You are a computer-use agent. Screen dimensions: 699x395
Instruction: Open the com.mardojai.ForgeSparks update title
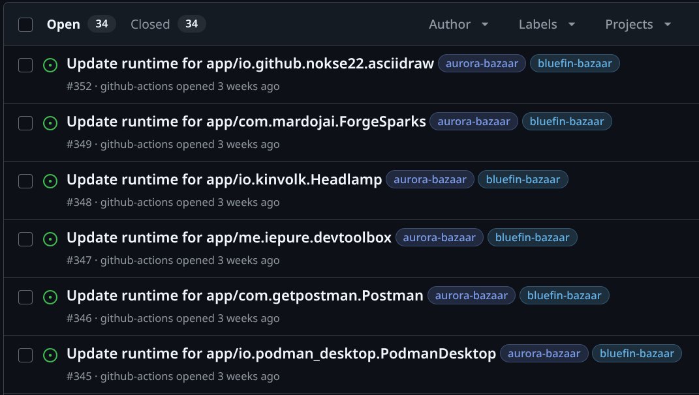click(246, 122)
